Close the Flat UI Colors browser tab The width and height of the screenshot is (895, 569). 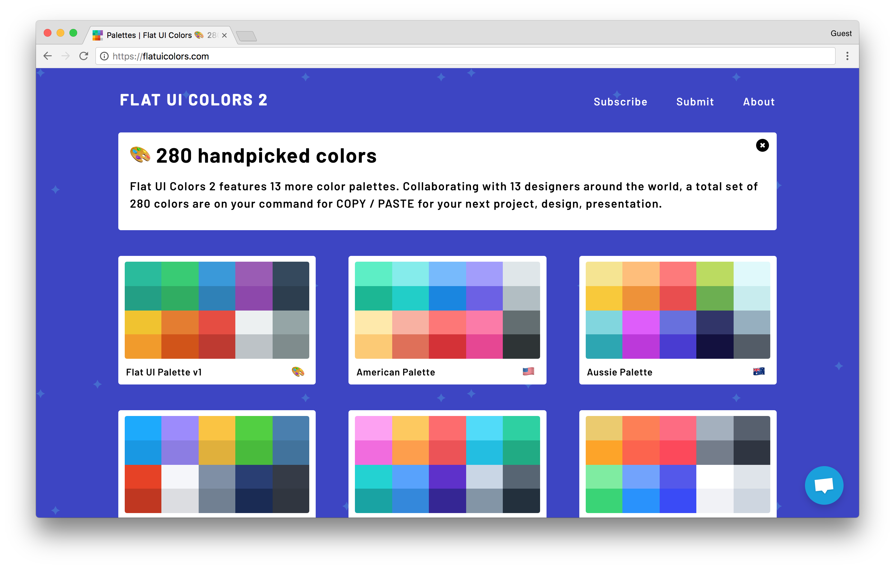coord(224,35)
